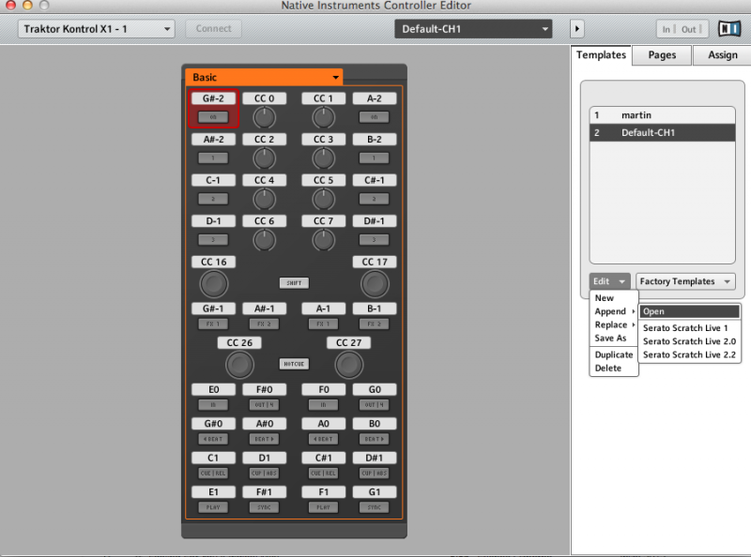751x557 pixels.
Task: Select the martin template in the list
Action: click(663, 115)
